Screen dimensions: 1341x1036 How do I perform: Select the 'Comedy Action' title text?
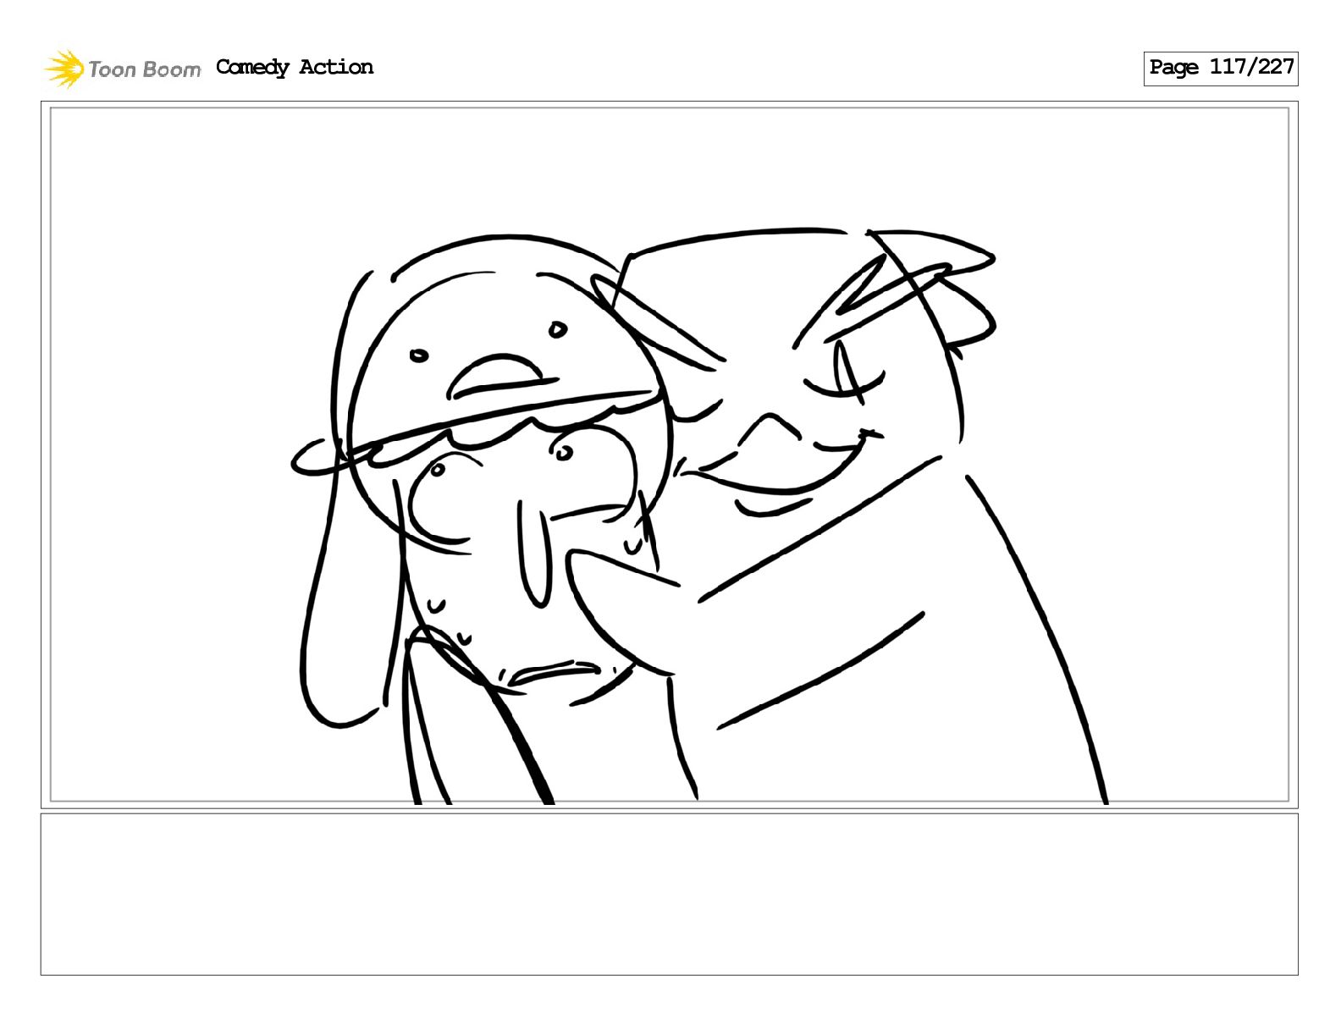point(295,67)
